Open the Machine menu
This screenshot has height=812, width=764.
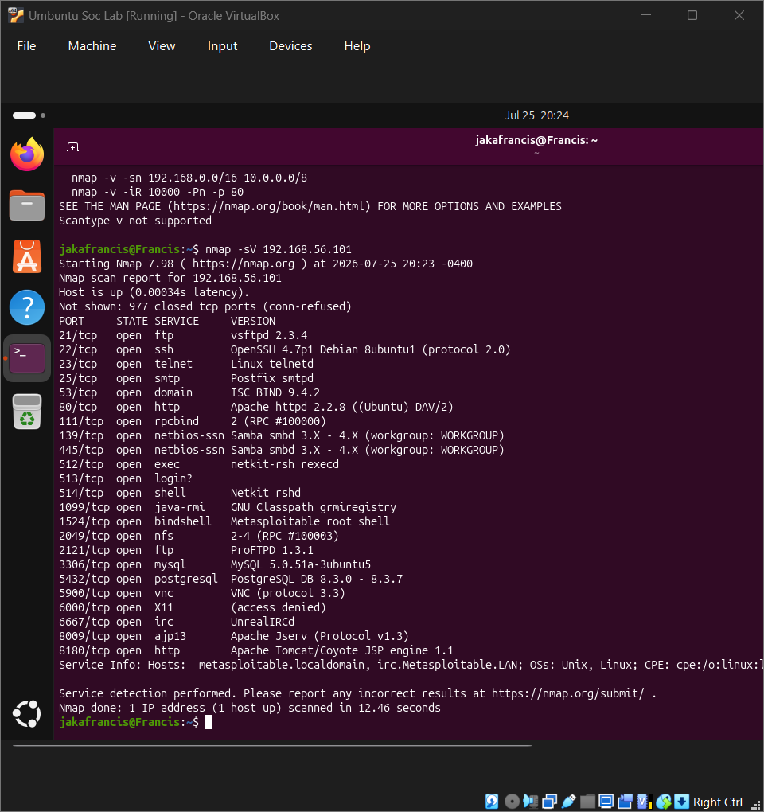point(92,46)
